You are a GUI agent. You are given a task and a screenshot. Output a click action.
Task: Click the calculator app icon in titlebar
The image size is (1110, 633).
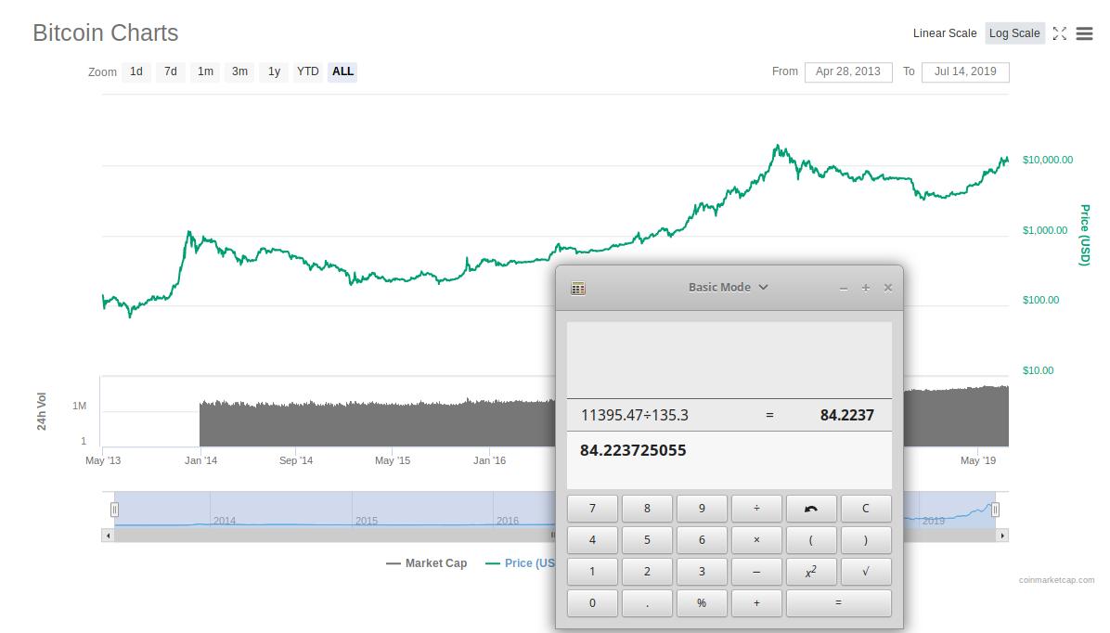coord(578,288)
